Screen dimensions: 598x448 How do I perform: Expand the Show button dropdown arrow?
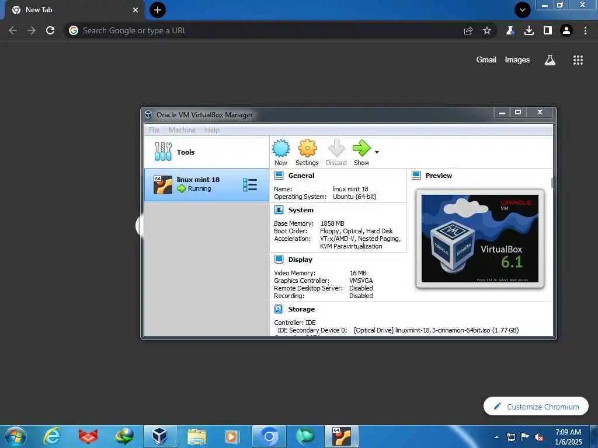[377, 152]
